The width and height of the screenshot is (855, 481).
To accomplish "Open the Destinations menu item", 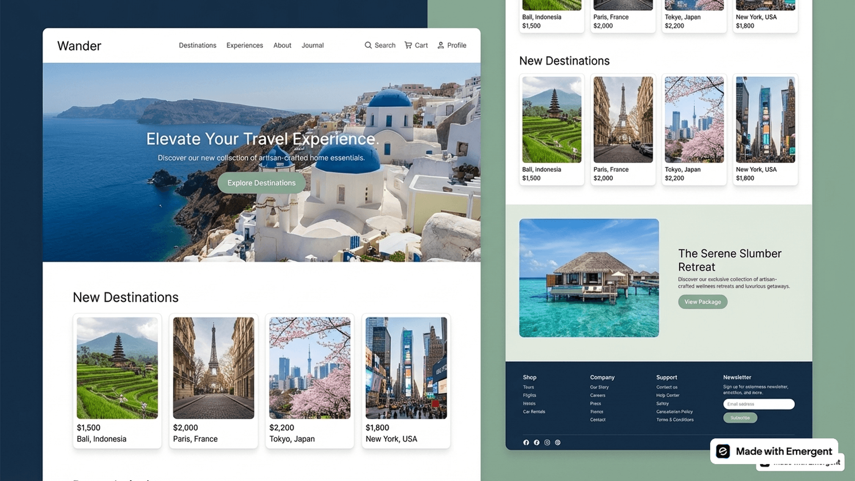I will (x=197, y=45).
